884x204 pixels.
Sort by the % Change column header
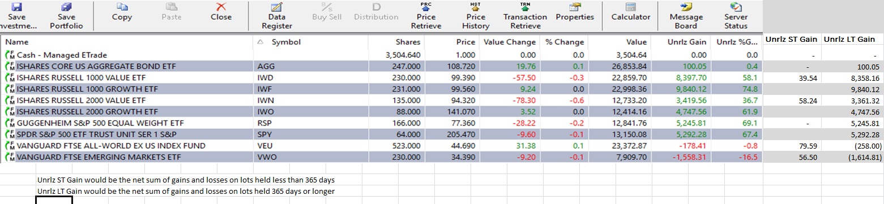click(563, 42)
